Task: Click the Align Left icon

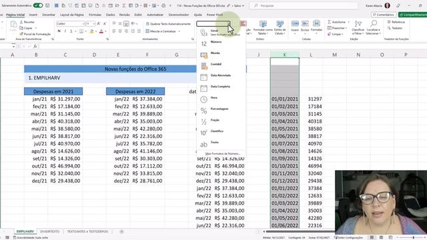Action: tap(114, 31)
